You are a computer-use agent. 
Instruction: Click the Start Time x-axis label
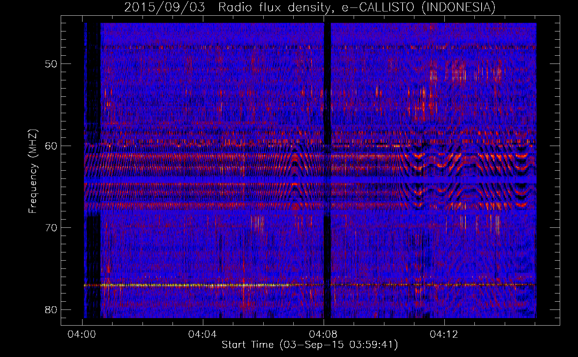[310, 345]
